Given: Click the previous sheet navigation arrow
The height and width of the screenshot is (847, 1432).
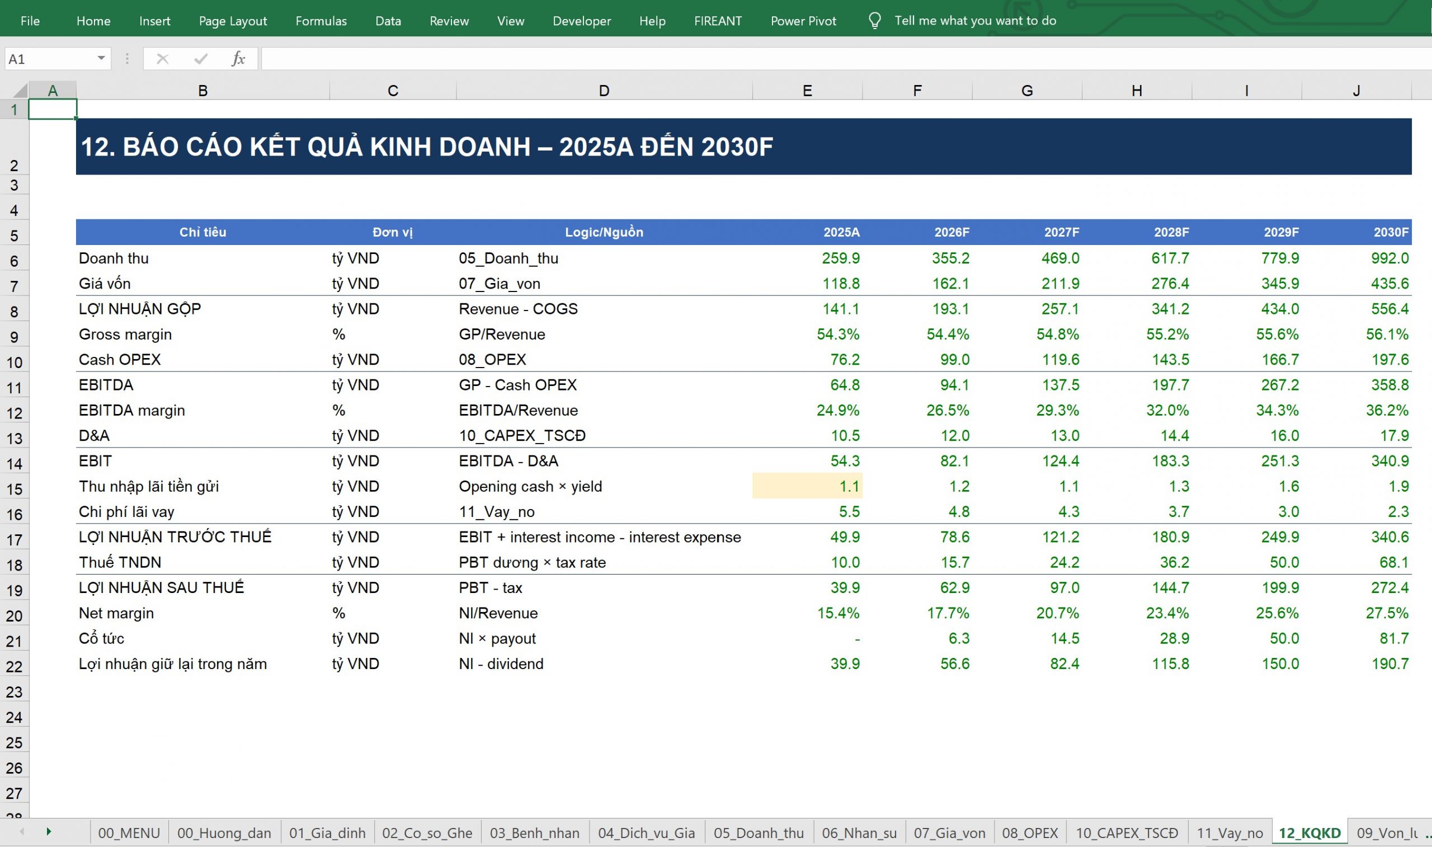Looking at the screenshot, I should [x=22, y=831].
